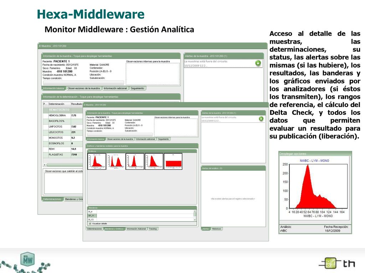
Task: Click the MW hexagon logo
Action: [x=27, y=259]
